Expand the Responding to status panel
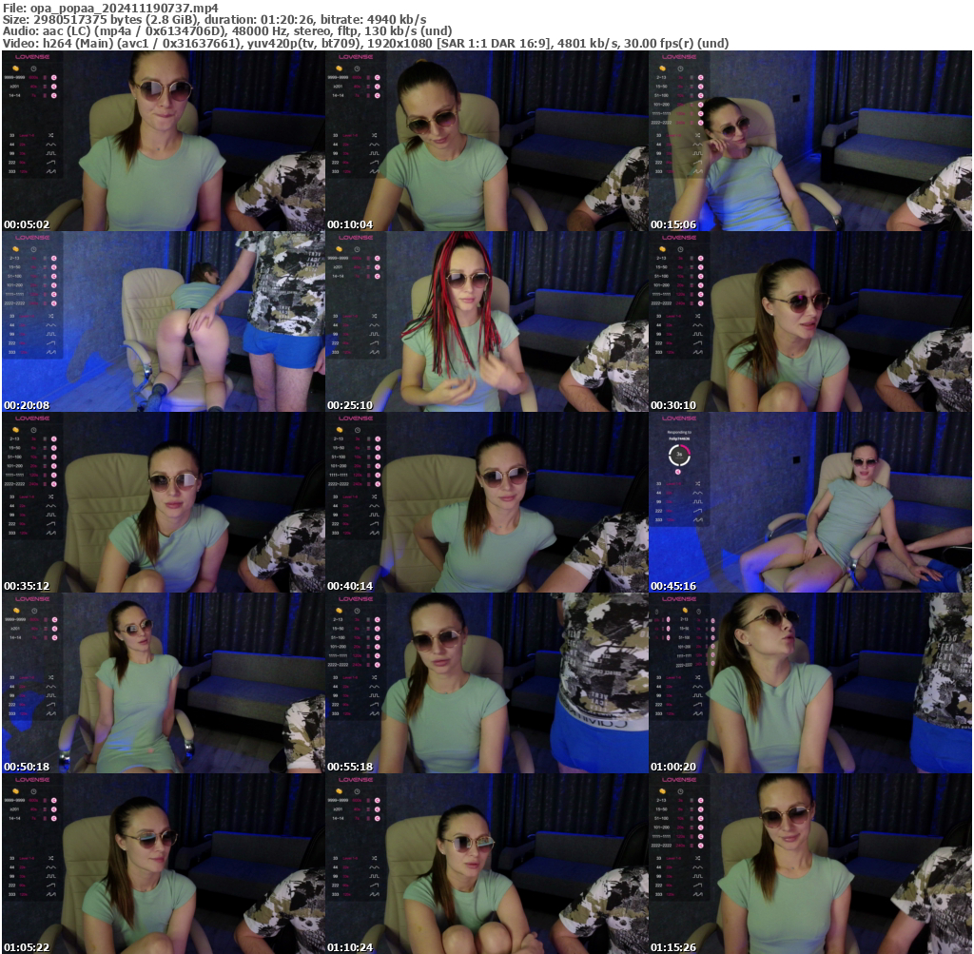Viewport: 974px width, 954px height. point(679,433)
